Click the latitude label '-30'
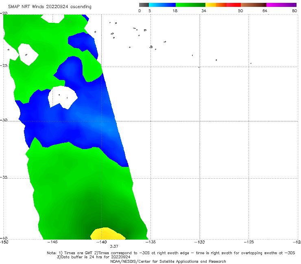Screen dimensions: 301x264 (x=4, y=120)
